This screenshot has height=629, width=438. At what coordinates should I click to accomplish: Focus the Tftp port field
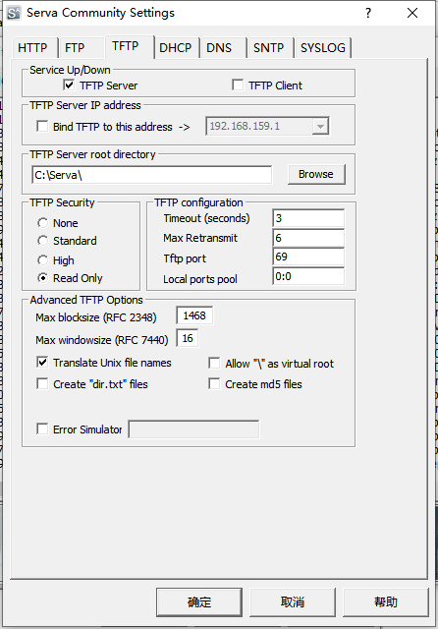pyautogui.click(x=308, y=257)
